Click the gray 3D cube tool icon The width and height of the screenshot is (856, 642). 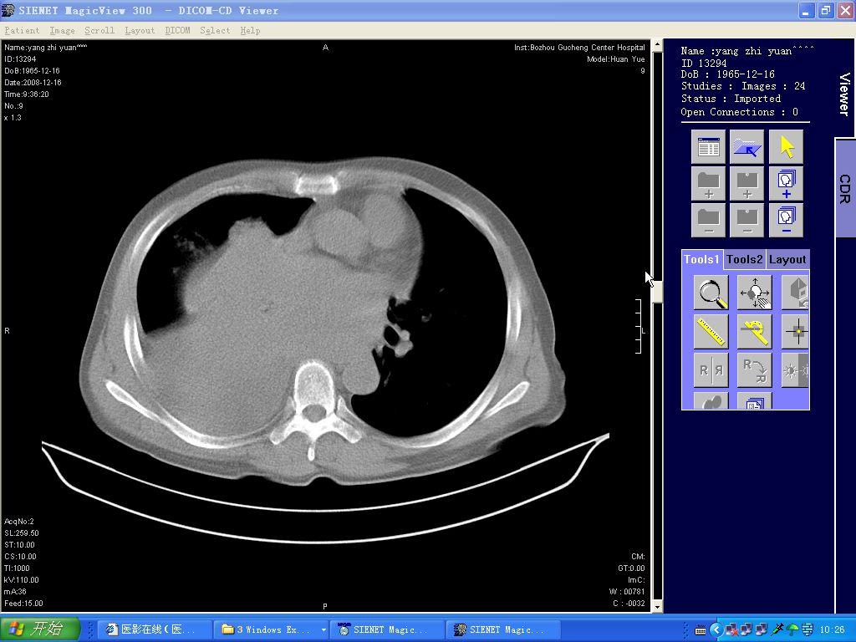[x=796, y=293]
